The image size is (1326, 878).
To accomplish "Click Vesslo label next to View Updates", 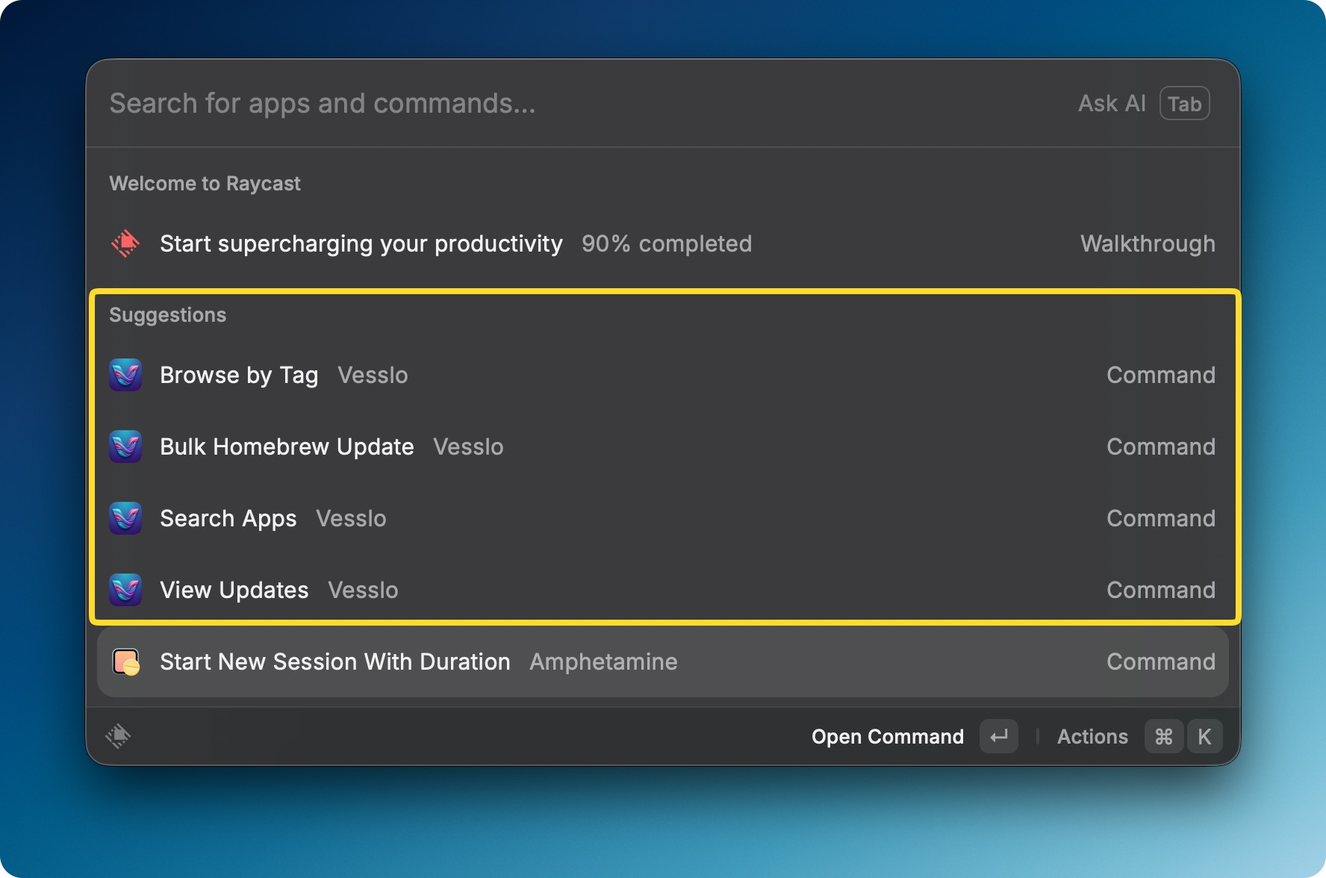I will click(x=363, y=590).
